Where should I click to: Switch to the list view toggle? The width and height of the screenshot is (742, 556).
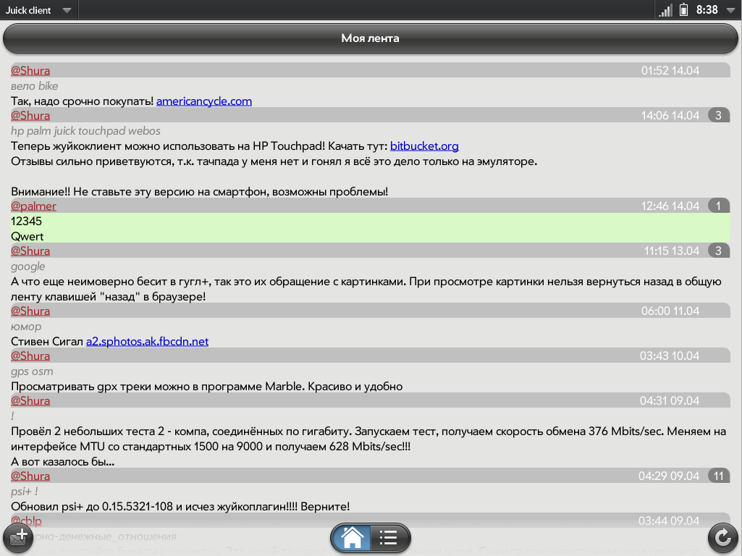pos(389,538)
